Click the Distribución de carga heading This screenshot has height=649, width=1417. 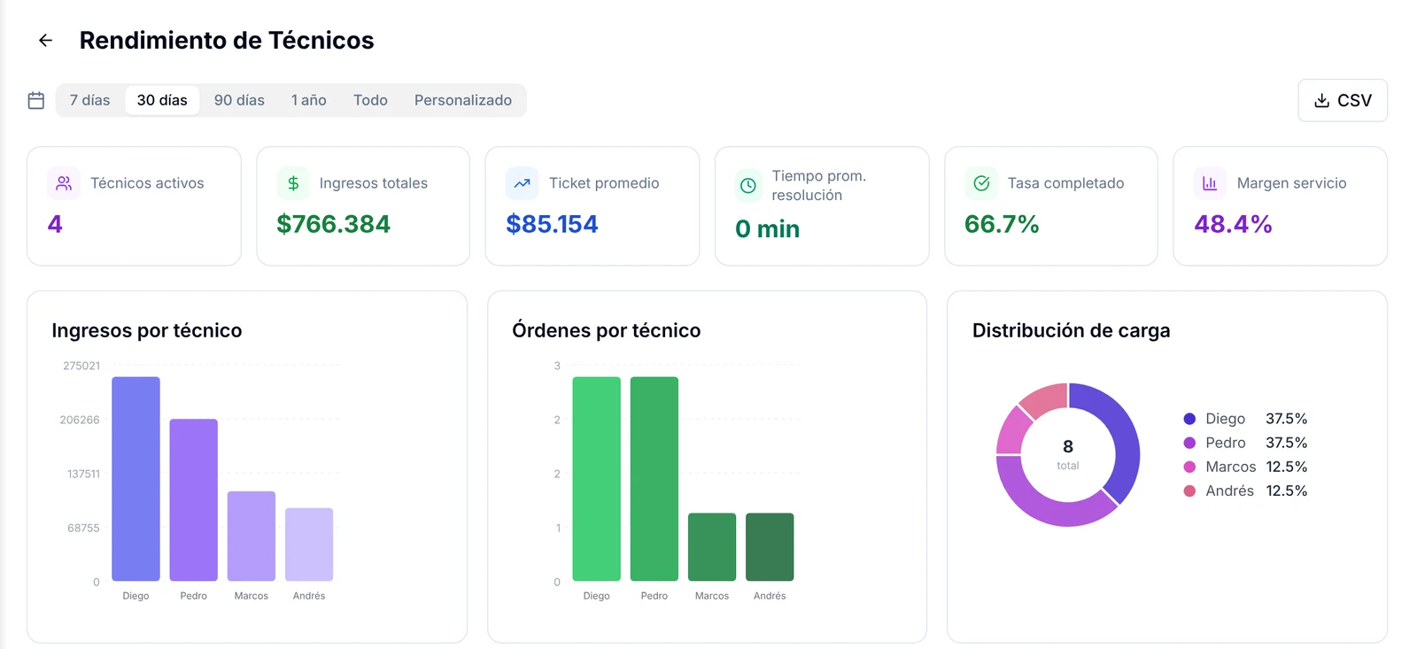tap(1072, 330)
